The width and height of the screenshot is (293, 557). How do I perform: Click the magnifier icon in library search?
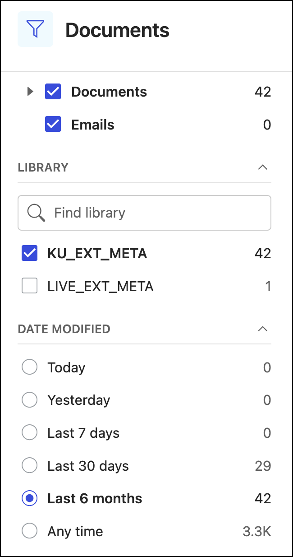click(x=36, y=213)
